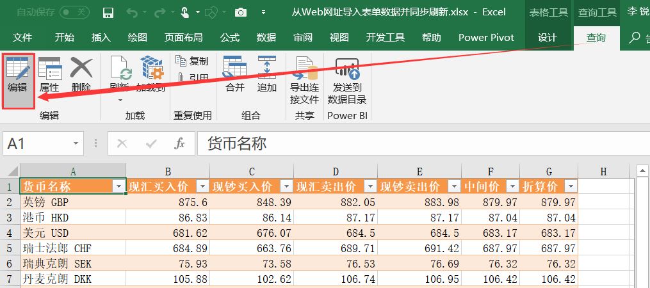
Task: Switch to the 审阅 review tab
Action: [x=303, y=38]
